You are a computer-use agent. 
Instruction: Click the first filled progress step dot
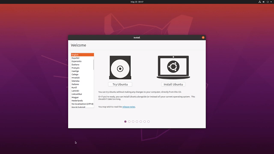(125, 121)
